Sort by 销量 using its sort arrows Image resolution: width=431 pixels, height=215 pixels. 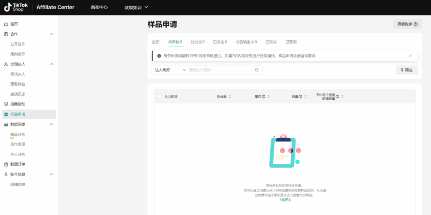(x=306, y=97)
